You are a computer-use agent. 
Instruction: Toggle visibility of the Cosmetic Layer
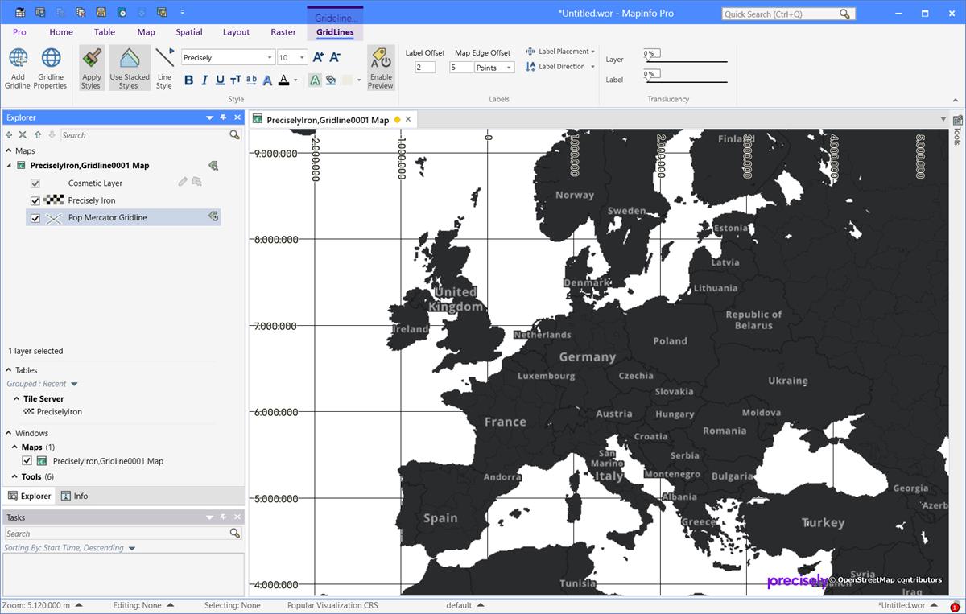pyautogui.click(x=35, y=183)
